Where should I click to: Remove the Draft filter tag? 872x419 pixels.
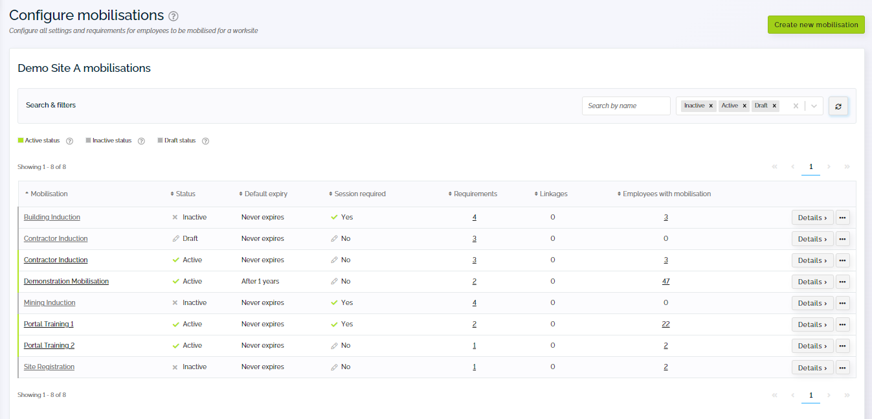point(774,106)
